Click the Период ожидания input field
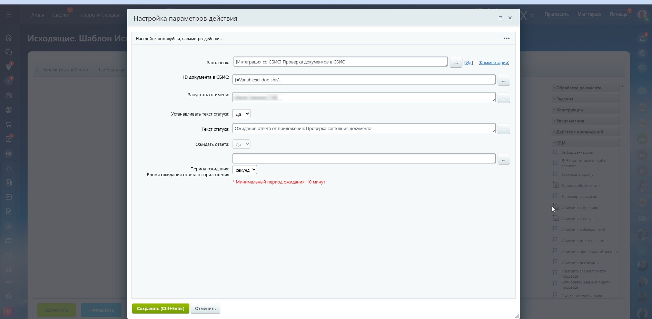This screenshot has height=319, width=652. (x=364, y=158)
